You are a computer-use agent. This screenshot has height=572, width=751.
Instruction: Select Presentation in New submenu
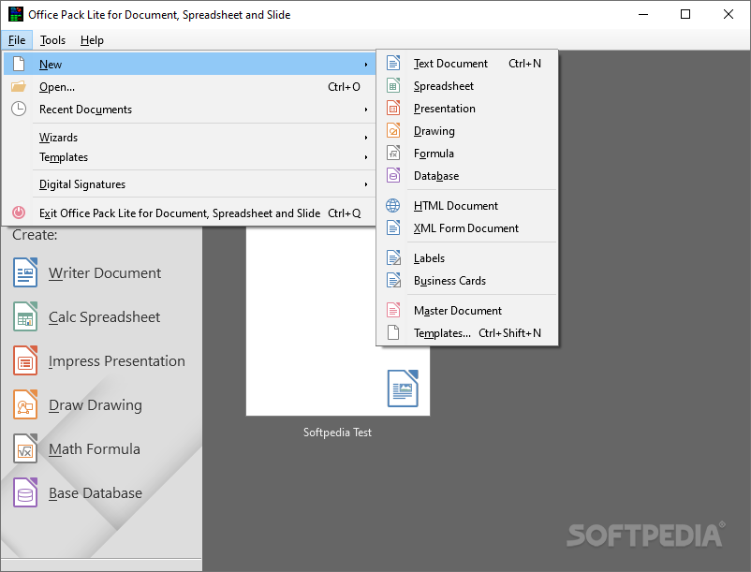[x=467, y=109]
